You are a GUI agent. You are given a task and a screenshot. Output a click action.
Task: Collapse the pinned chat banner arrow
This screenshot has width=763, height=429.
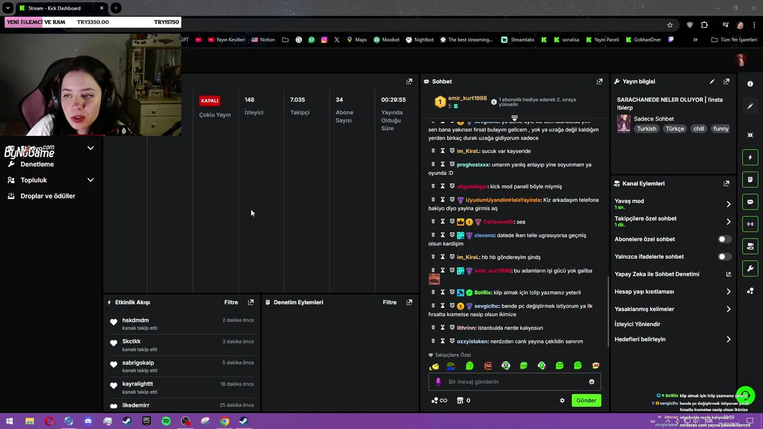point(514,118)
